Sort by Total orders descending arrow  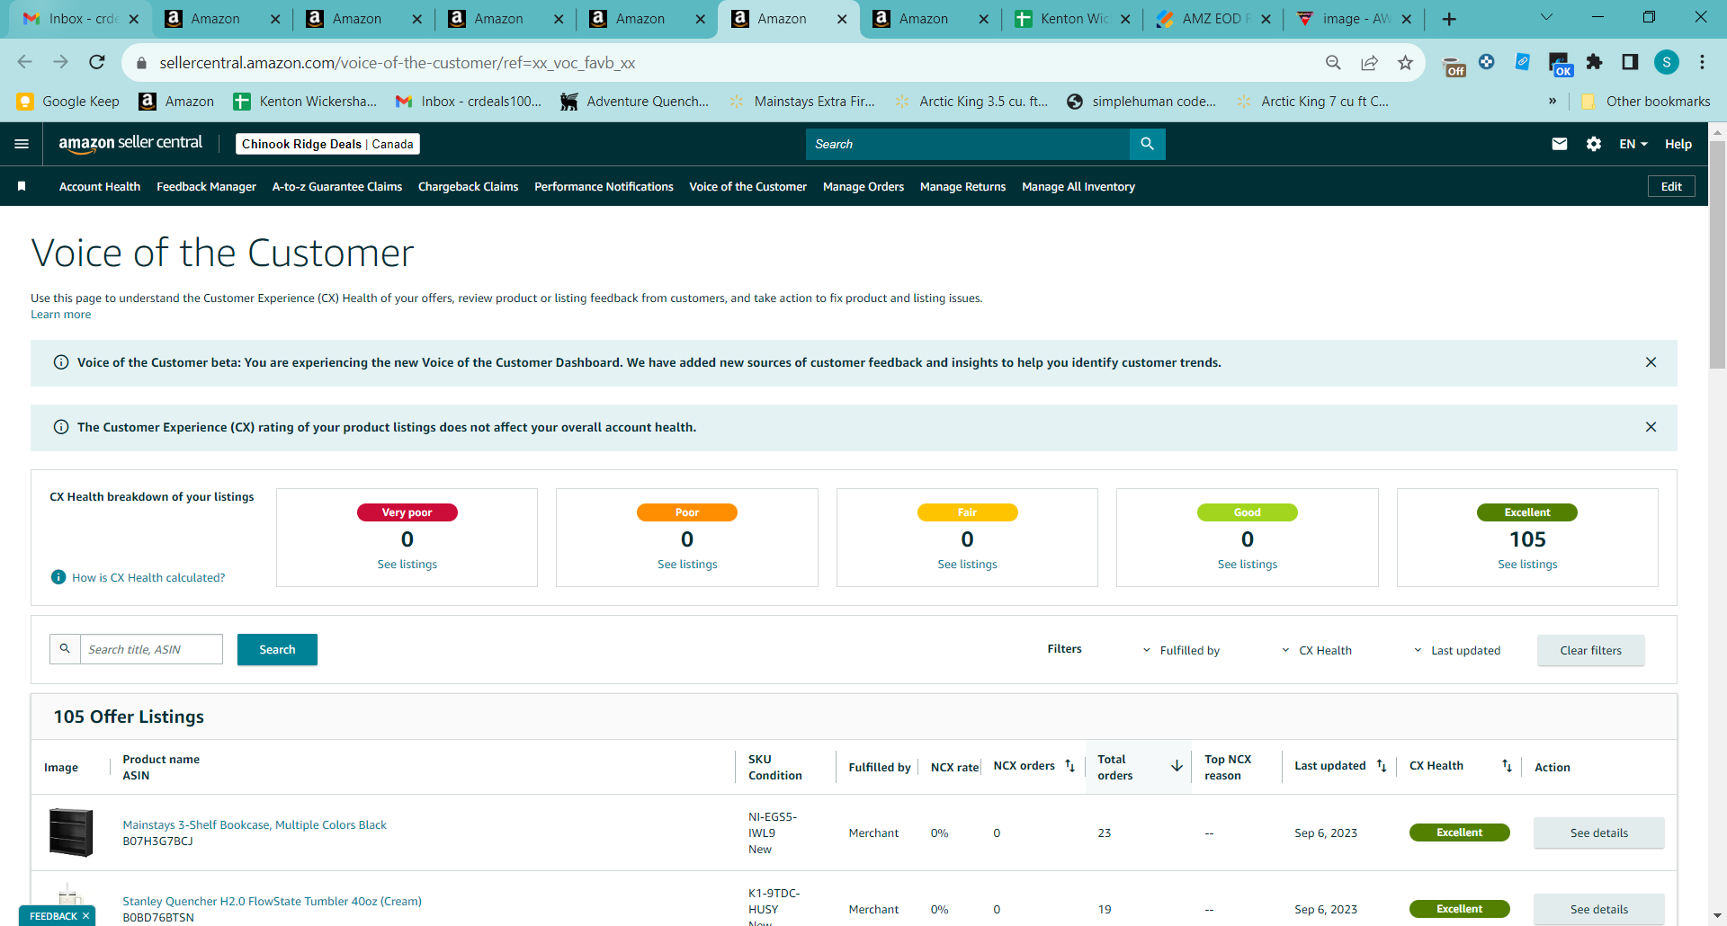[1177, 766]
